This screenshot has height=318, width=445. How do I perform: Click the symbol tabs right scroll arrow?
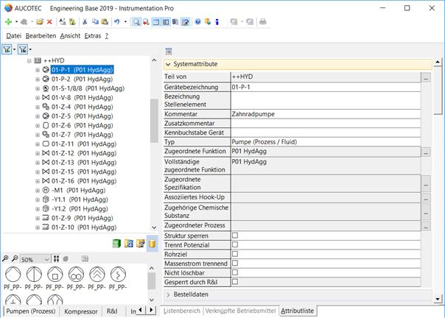pos(152,310)
